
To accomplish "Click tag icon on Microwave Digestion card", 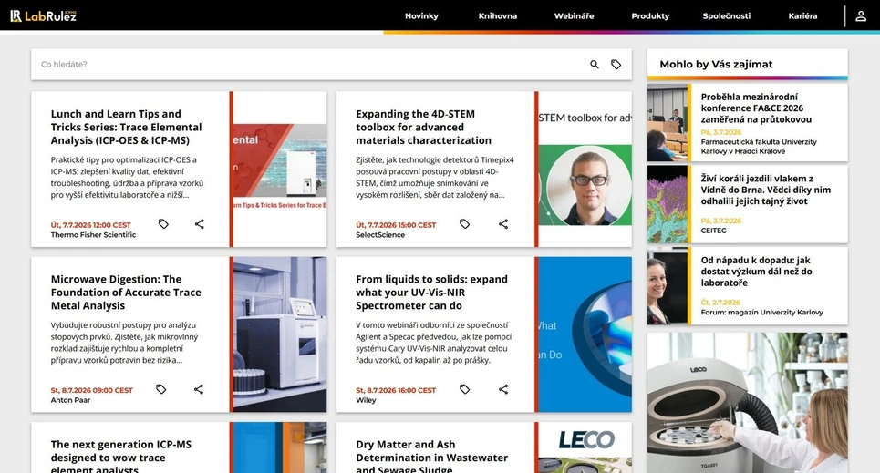I will [x=161, y=389].
